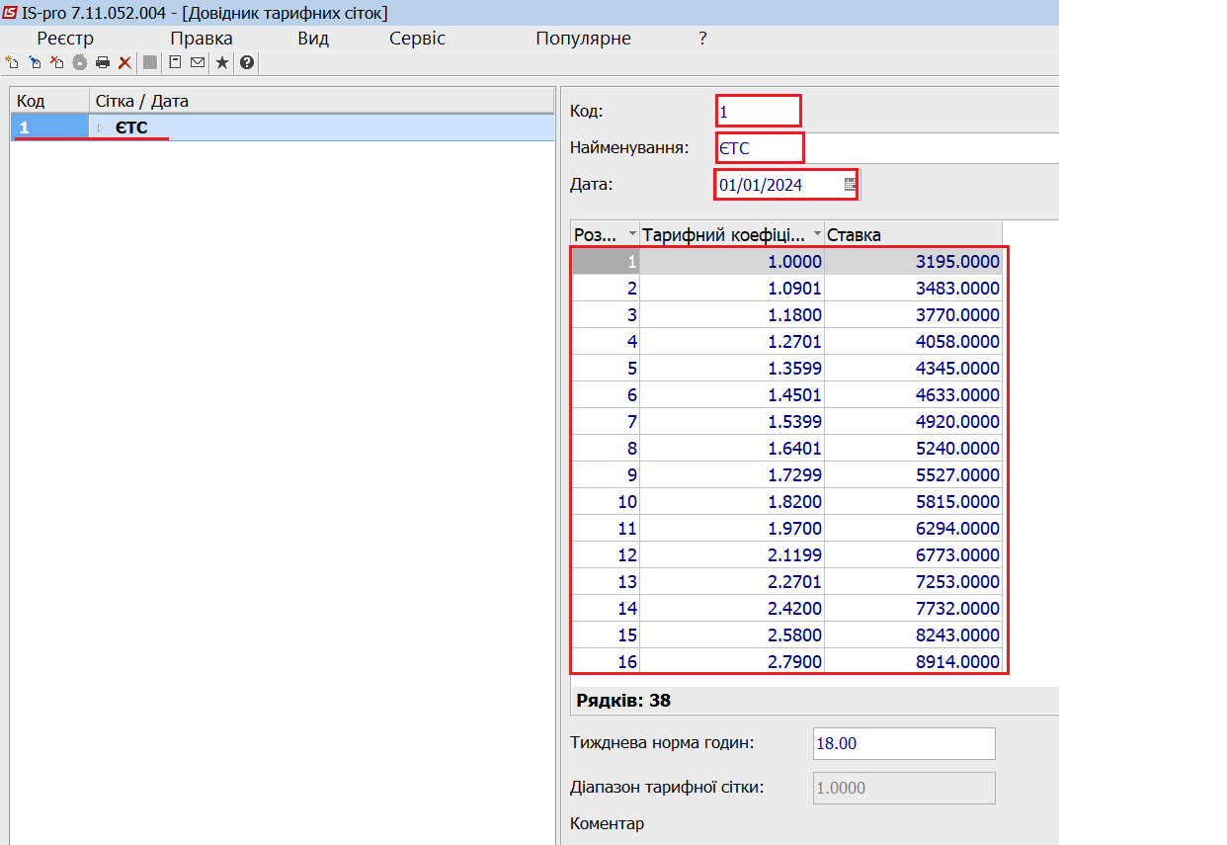Select rate cell 8914.0000

pos(914,662)
